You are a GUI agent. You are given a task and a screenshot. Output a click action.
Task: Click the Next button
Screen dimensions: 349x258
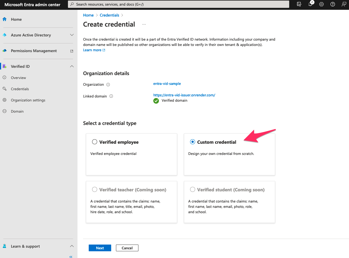[x=100, y=248]
